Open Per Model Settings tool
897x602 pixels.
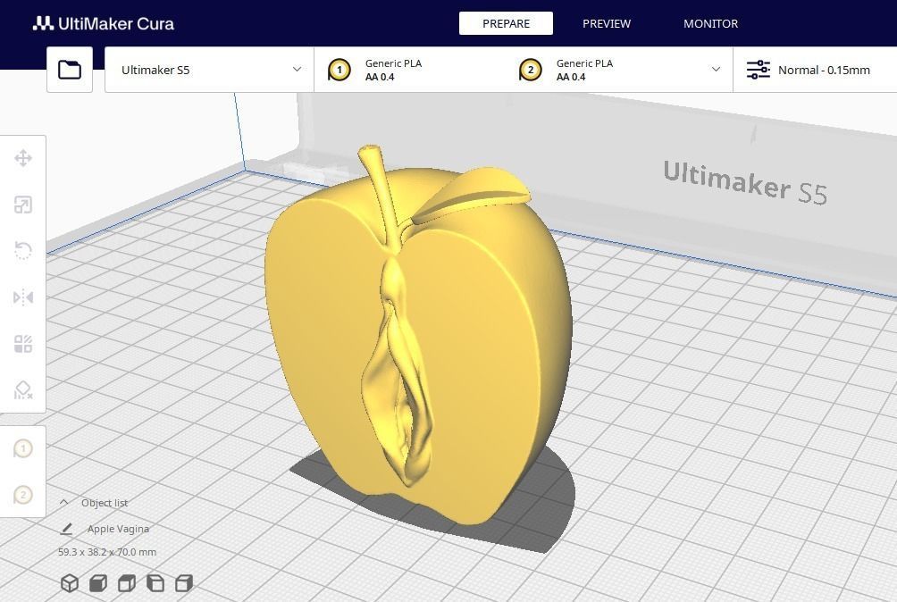23,344
